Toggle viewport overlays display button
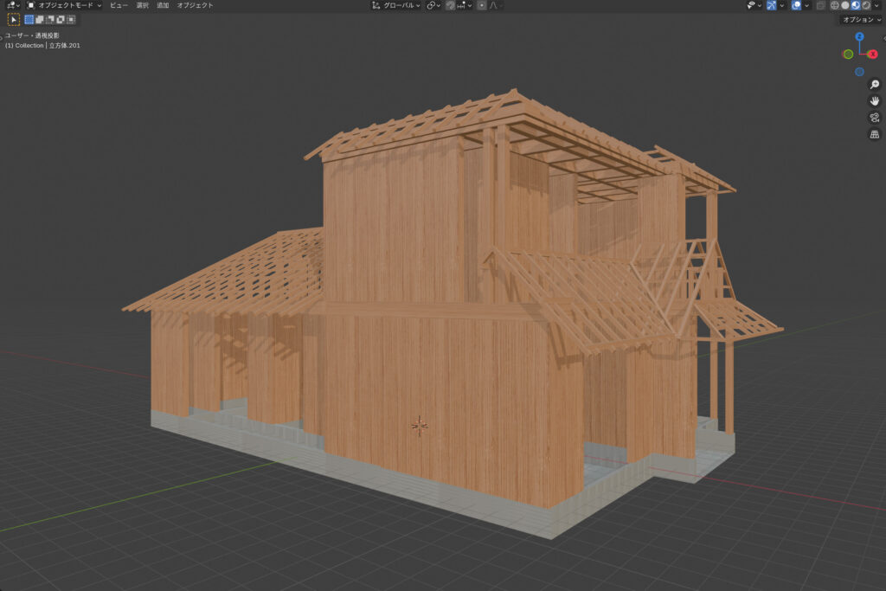This screenshot has height=591, width=886. click(796, 5)
